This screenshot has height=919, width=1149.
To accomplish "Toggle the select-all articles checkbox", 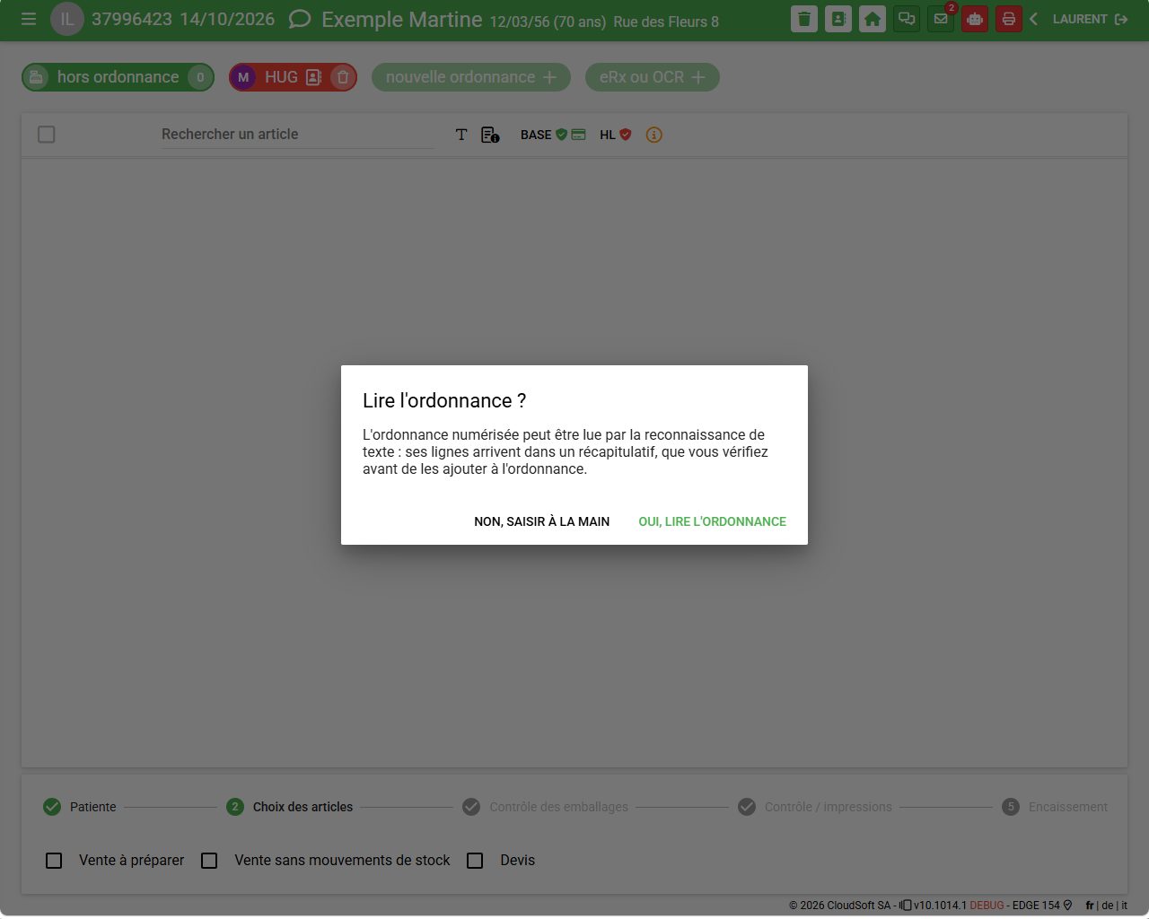I will [x=47, y=135].
